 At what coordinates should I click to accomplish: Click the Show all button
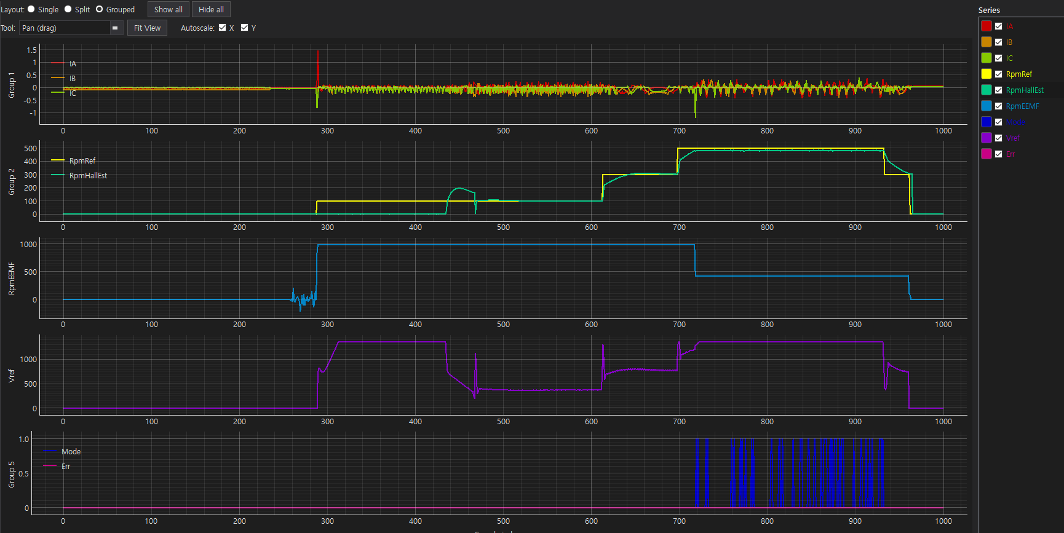[x=169, y=9]
